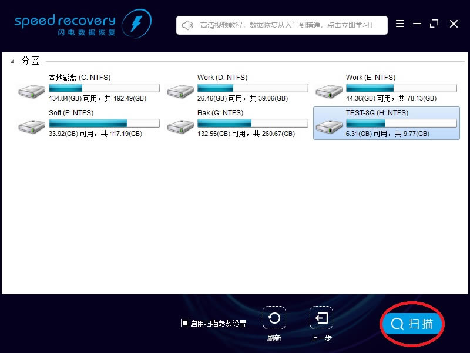Maximize the Speed Recovery window

(x=434, y=24)
